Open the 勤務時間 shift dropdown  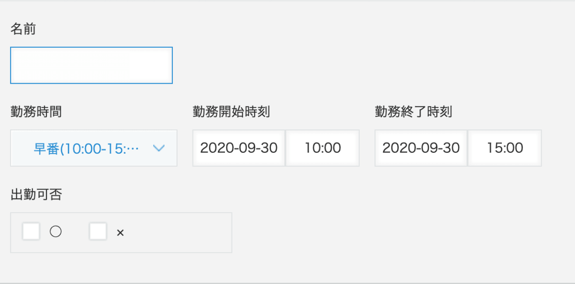click(x=94, y=148)
